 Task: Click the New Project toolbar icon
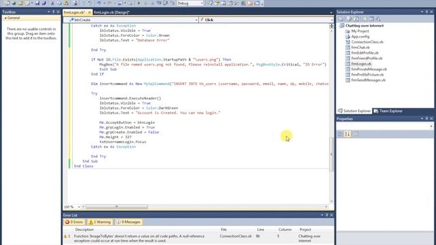(x=7, y=3)
